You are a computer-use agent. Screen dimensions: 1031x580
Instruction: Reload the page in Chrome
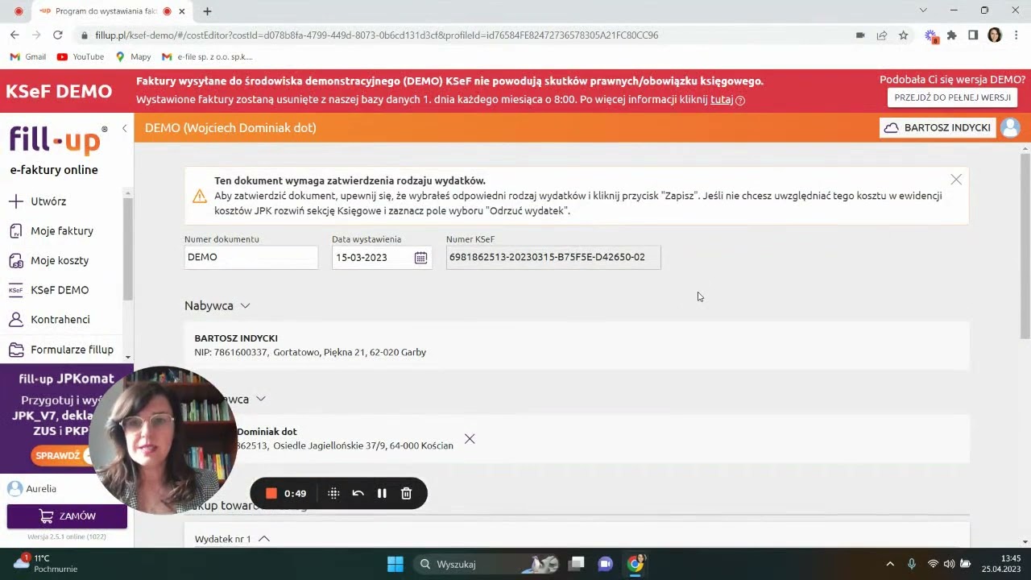point(57,35)
